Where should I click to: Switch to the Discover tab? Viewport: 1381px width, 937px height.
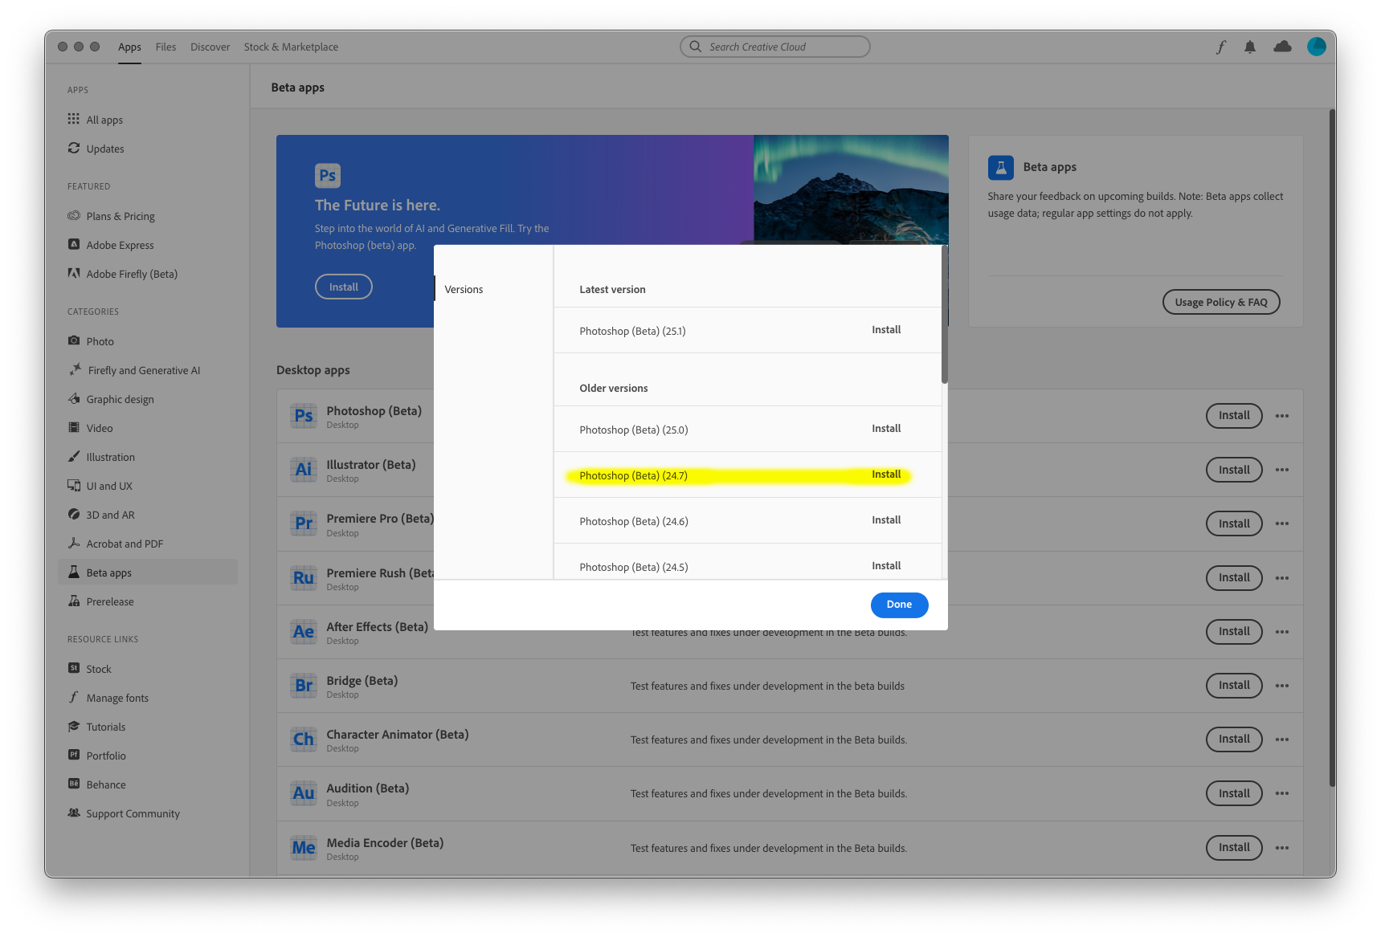[x=210, y=47]
